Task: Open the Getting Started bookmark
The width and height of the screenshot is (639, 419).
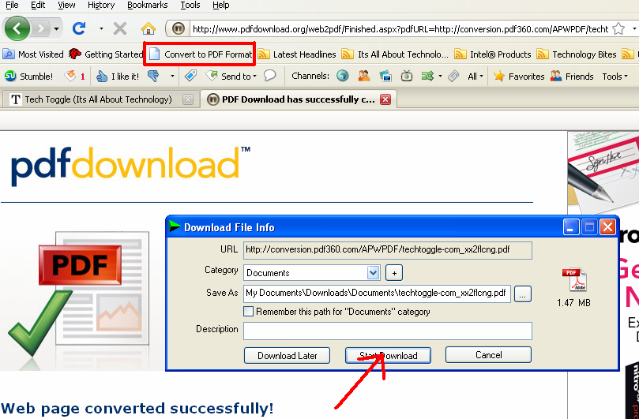Action: click(106, 54)
